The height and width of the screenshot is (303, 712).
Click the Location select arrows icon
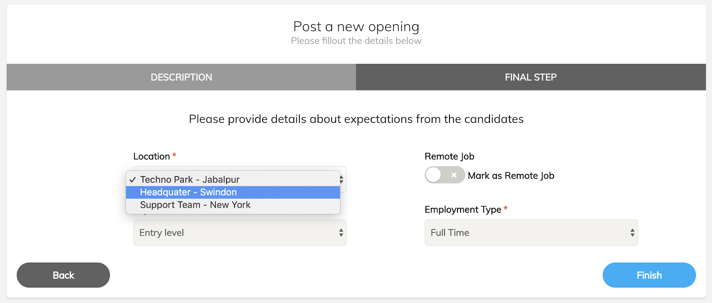tap(341, 180)
